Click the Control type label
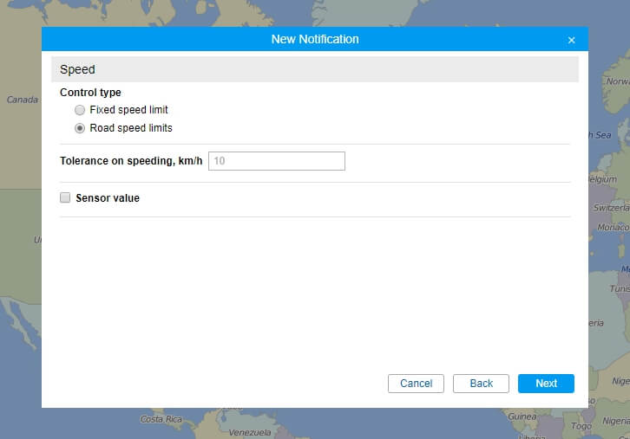 tap(90, 93)
